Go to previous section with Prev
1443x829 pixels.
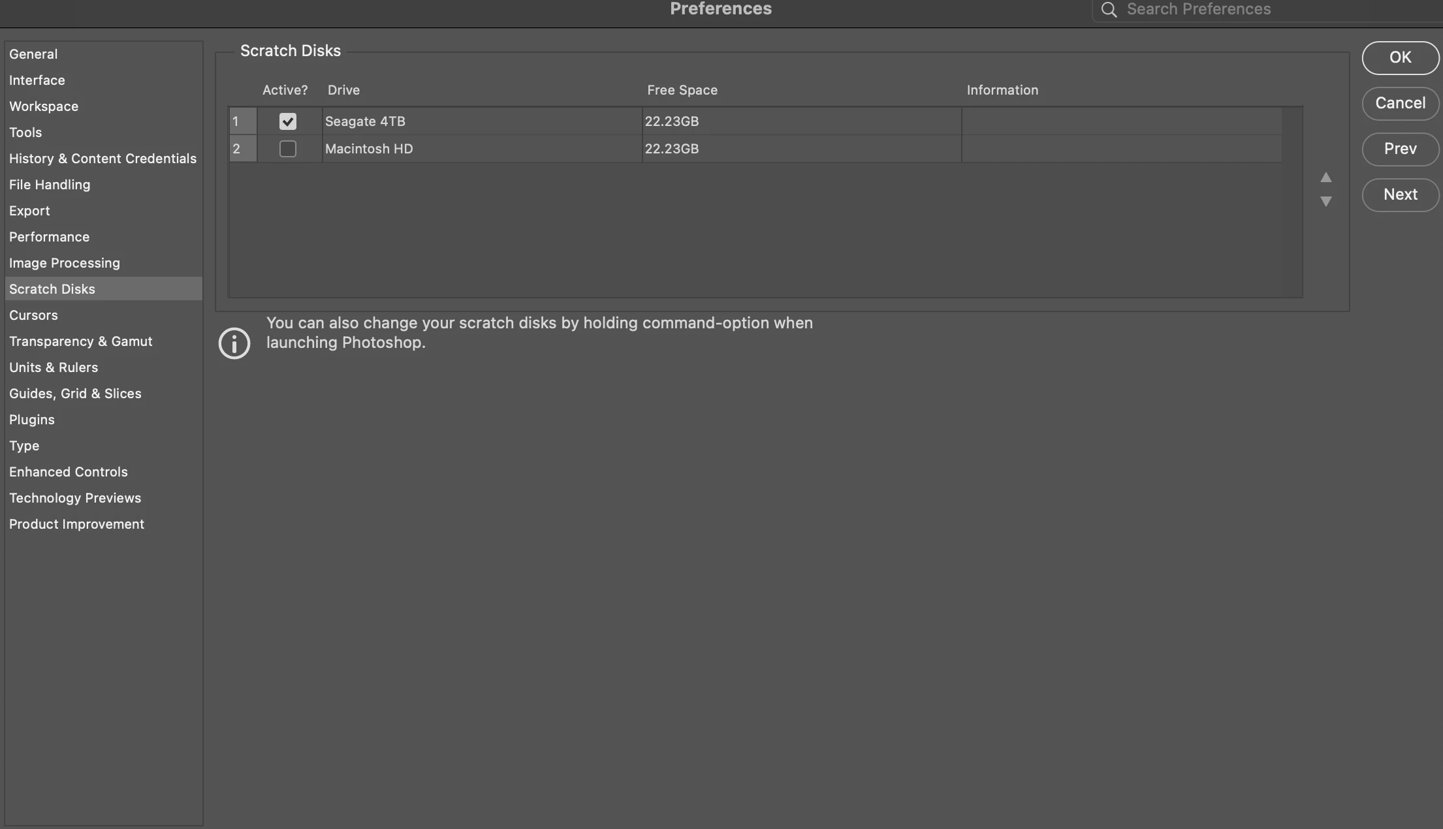pos(1400,149)
